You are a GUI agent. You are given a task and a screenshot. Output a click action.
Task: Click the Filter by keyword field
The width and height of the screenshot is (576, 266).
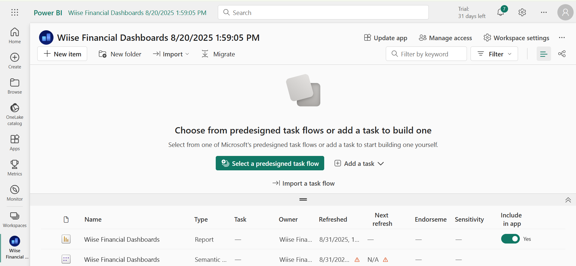(426, 54)
